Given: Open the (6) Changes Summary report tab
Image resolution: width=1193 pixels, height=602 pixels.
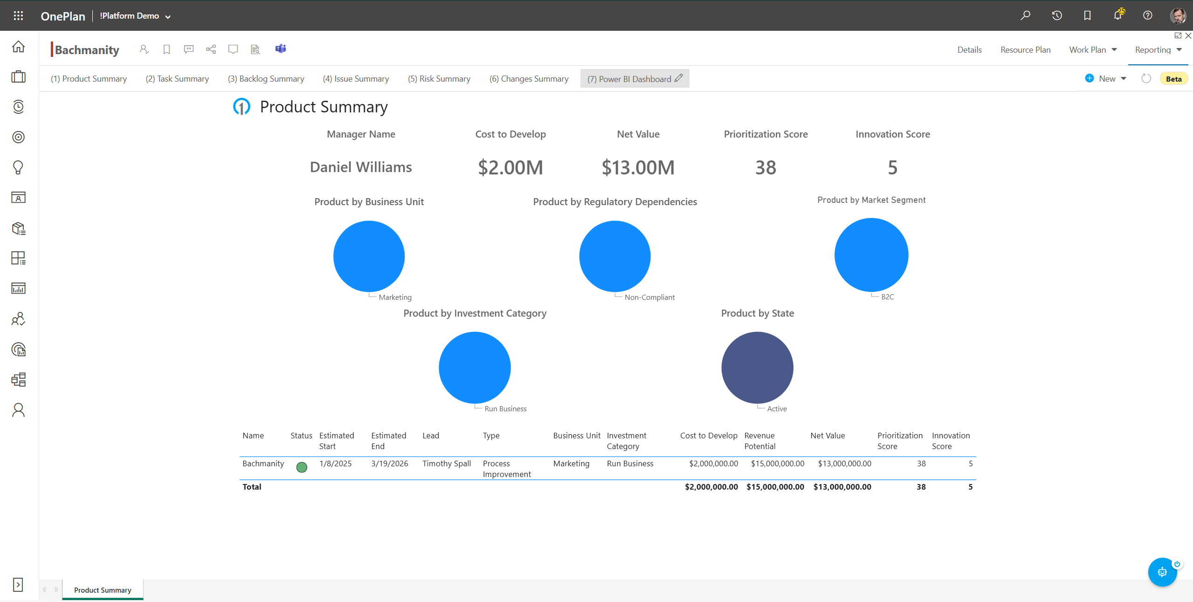Looking at the screenshot, I should coord(529,79).
